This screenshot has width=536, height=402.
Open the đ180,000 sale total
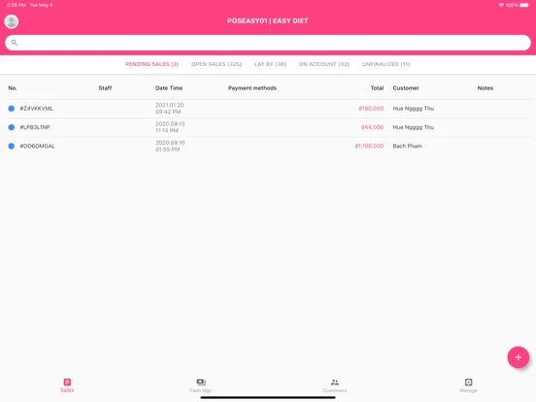point(371,109)
